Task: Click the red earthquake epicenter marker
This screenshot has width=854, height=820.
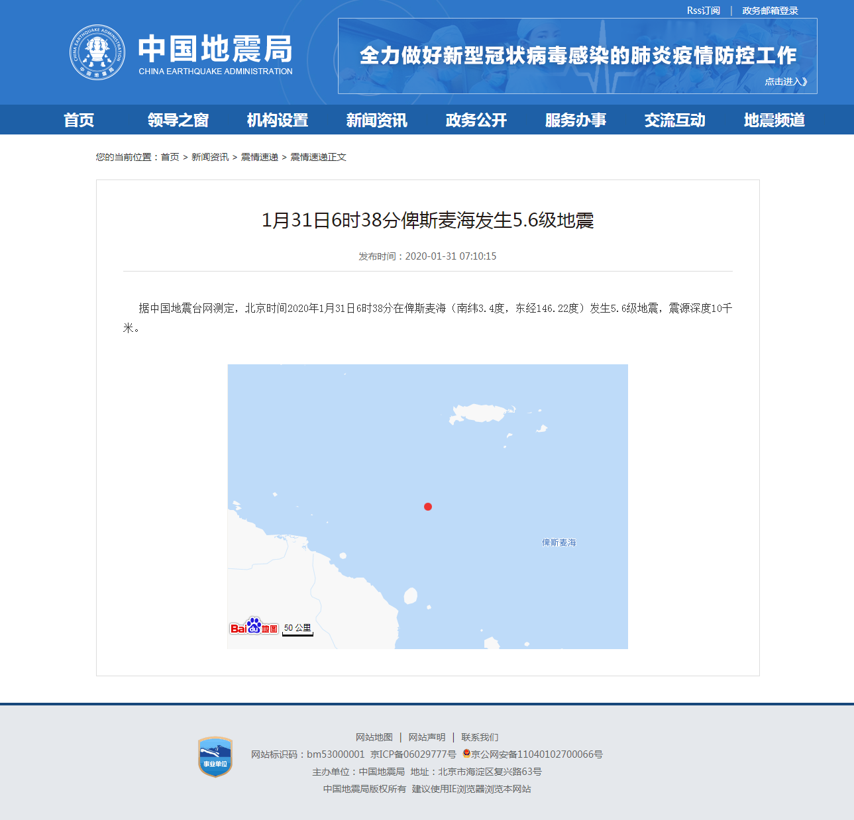Action: tap(428, 507)
